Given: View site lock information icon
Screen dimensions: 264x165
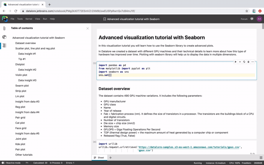Looking at the screenshot, I should 23,11.
